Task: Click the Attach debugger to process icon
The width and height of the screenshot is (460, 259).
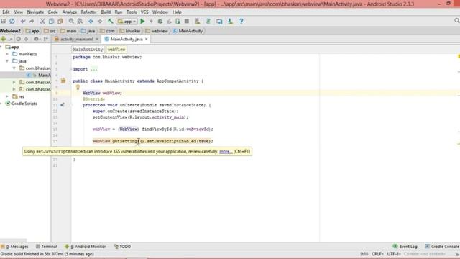Action: tap(178, 21)
